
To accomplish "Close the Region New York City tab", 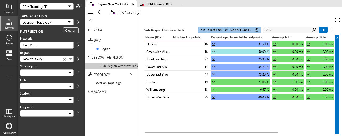I will (133, 4).
